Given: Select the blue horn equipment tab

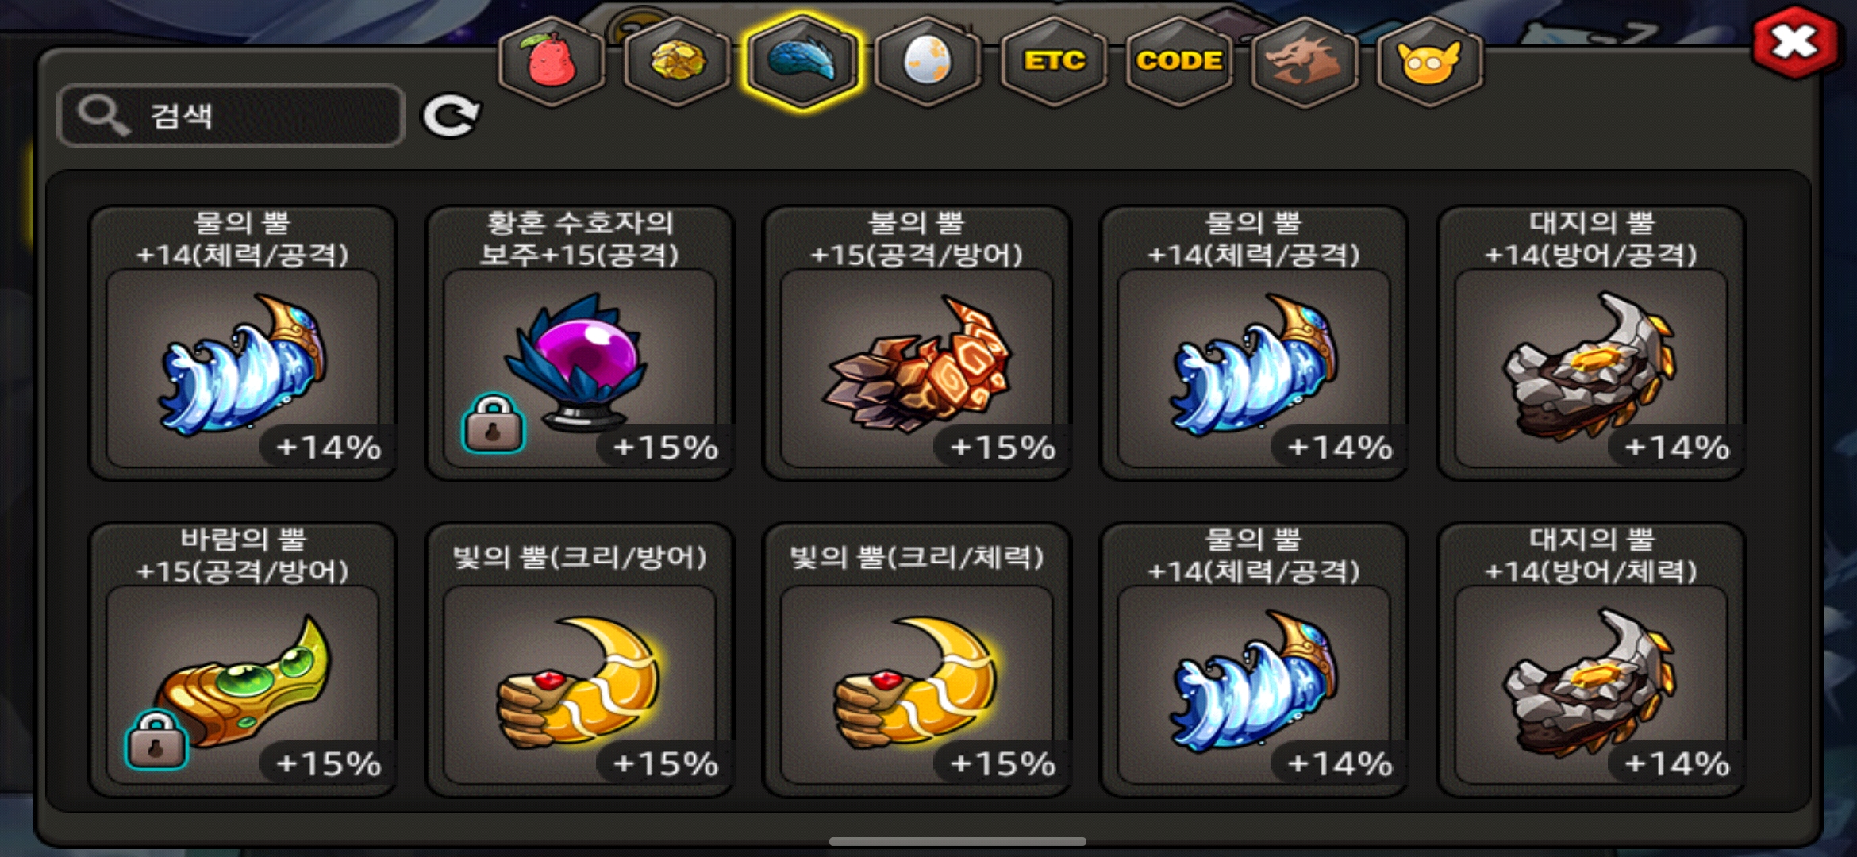Looking at the screenshot, I should point(802,62).
